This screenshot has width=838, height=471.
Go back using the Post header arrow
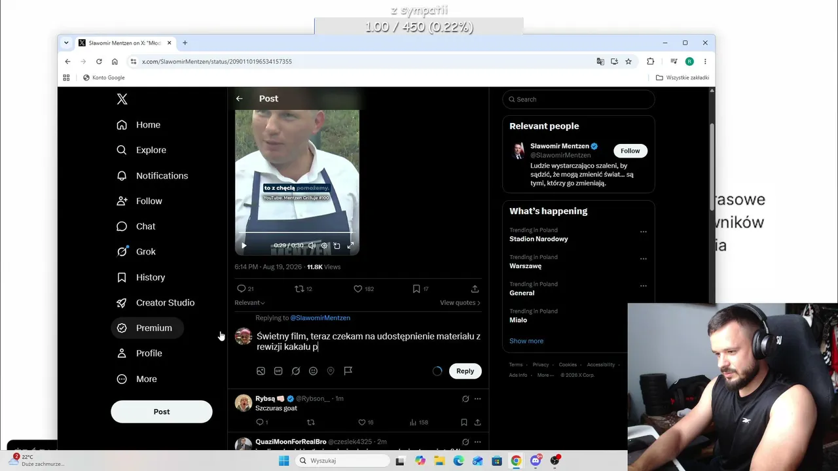[240, 99]
